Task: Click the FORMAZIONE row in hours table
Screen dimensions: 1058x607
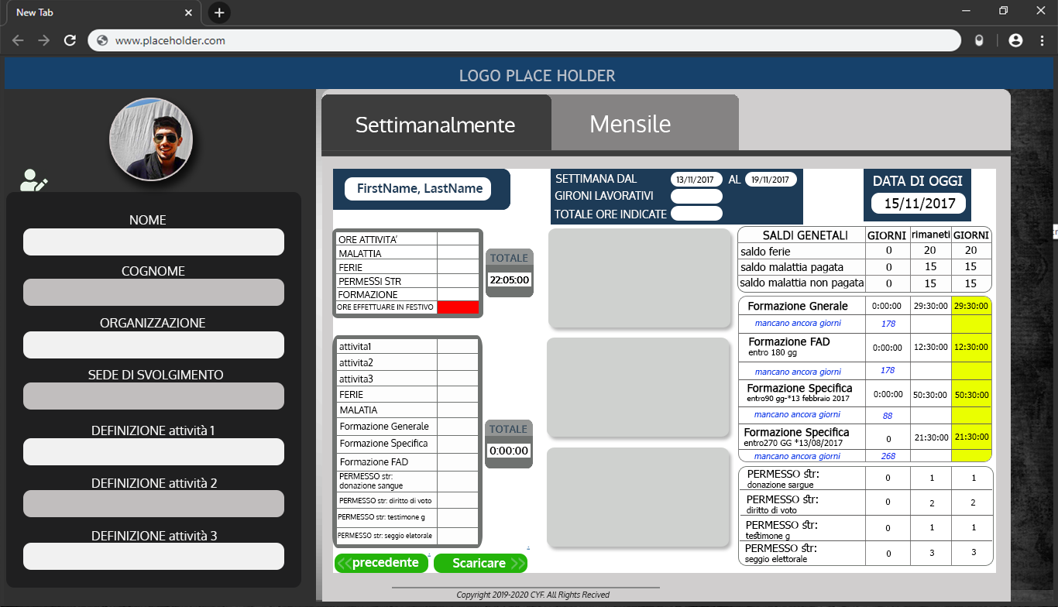Action: point(407,294)
